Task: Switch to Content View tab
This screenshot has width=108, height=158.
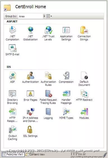Action: click(x=35, y=154)
